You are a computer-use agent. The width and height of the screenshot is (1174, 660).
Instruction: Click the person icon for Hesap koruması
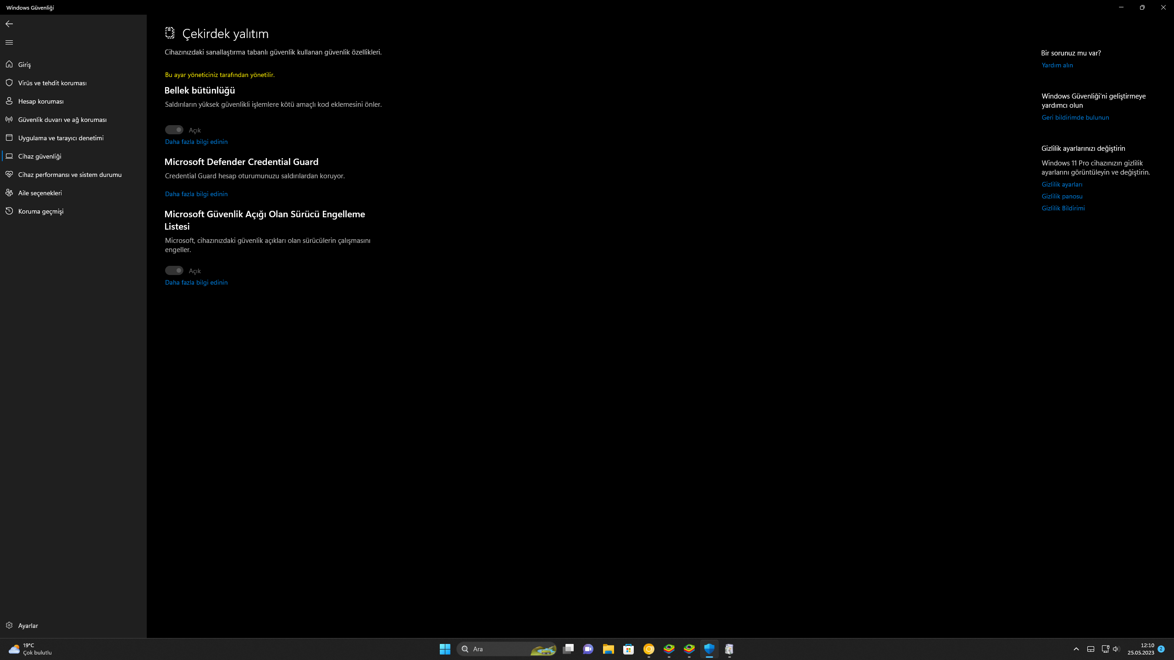(9, 101)
